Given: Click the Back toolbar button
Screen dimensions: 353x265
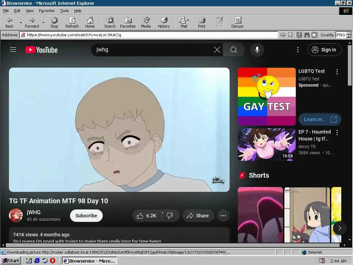Looking at the screenshot, I should pyautogui.click(x=9, y=22).
